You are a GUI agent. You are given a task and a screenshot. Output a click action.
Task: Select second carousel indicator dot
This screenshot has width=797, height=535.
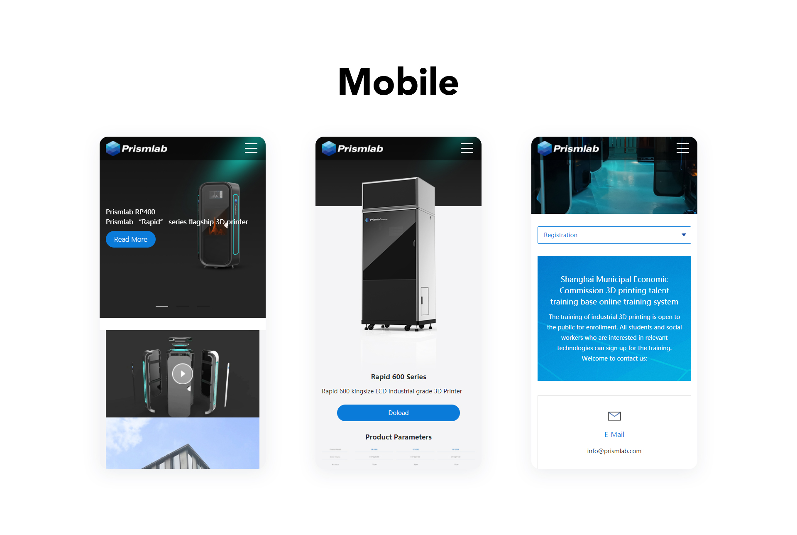coord(183,306)
